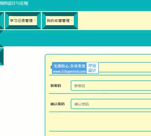Focus the original password field beside the watermark
Viewport: 151px width, 136px height.
tap(125, 67)
